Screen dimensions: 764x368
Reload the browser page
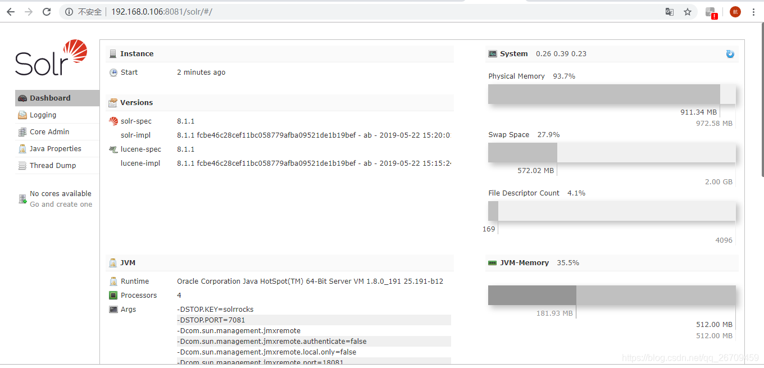tap(47, 12)
